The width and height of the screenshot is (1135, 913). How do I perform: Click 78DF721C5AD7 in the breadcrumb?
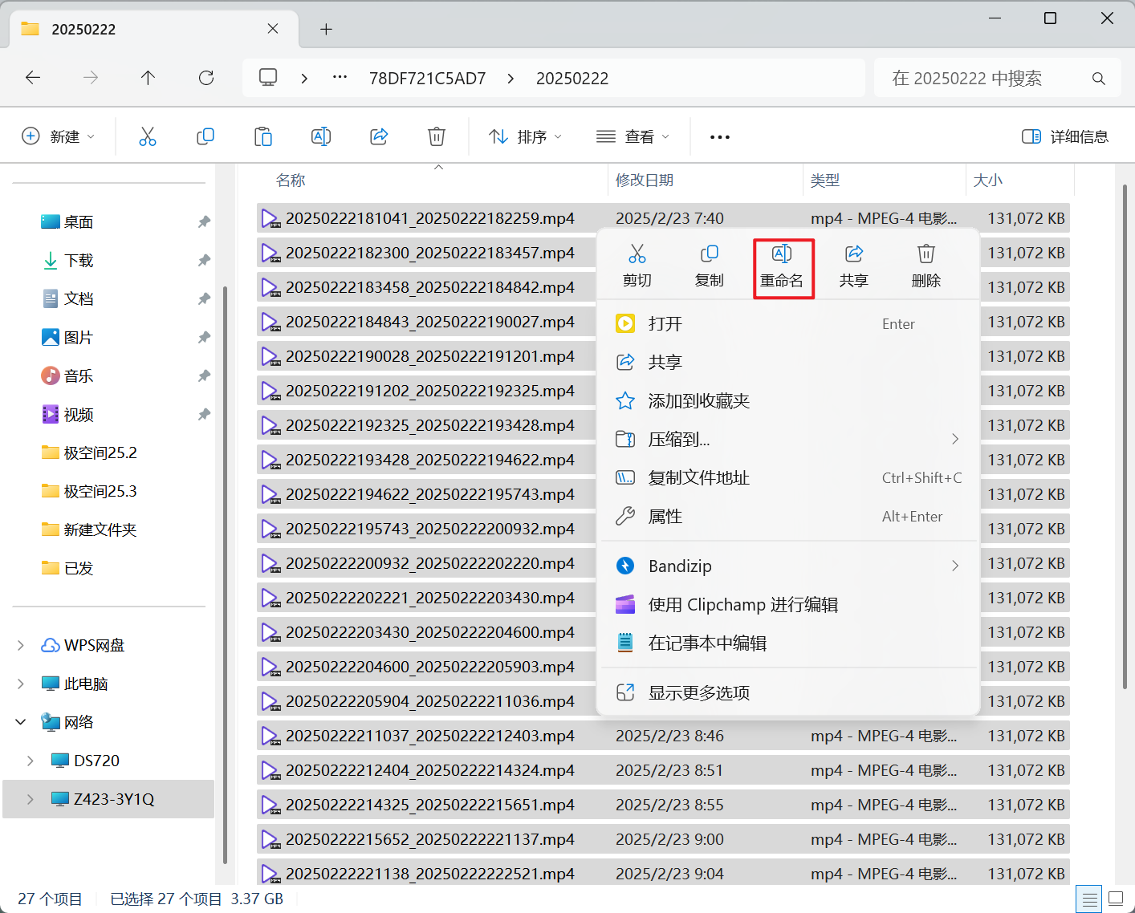(x=428, y=78)
